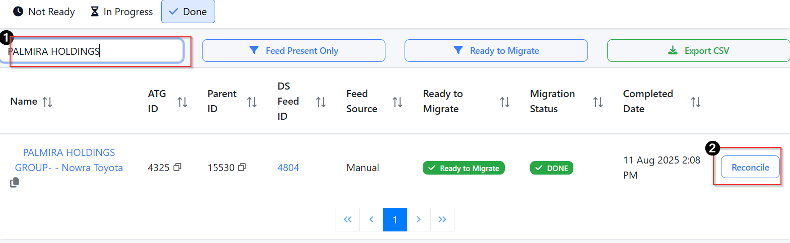Sort by Ready to Migrate column

pyautogui.click(x=504, y=102)
